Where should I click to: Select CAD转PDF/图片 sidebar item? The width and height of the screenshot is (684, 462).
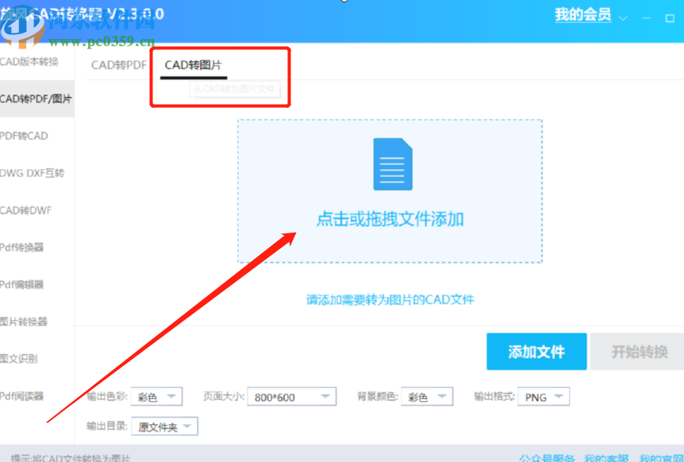(37, 98)
